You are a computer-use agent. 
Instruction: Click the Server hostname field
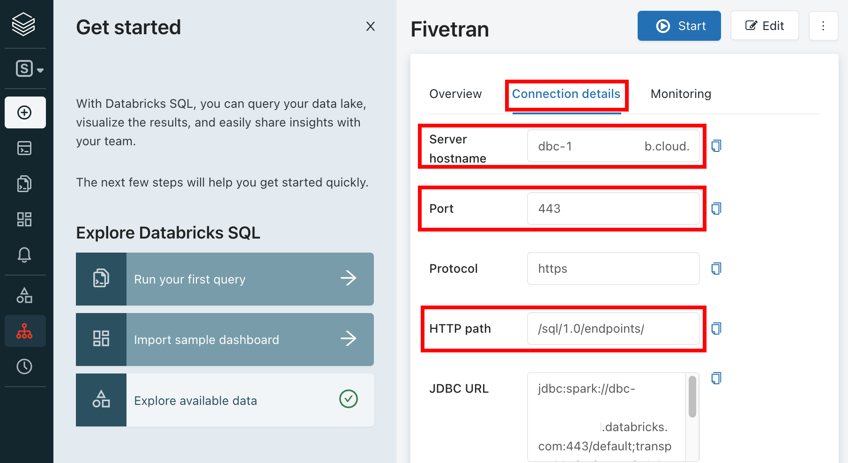(613, 146)
